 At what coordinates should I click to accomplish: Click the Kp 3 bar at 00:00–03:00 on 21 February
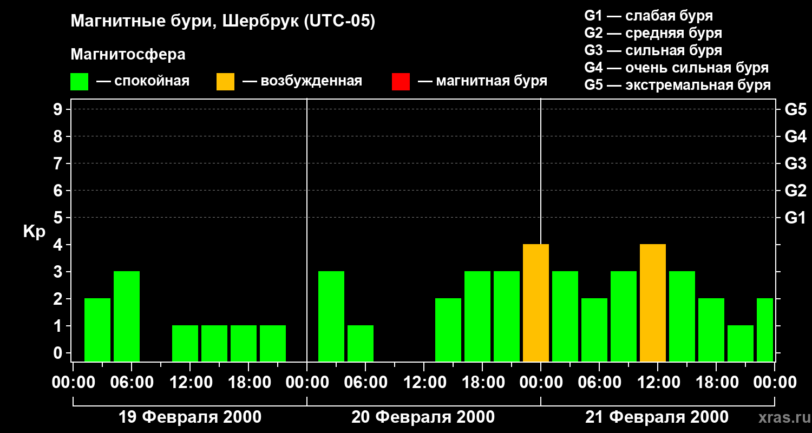click(565, 316)
